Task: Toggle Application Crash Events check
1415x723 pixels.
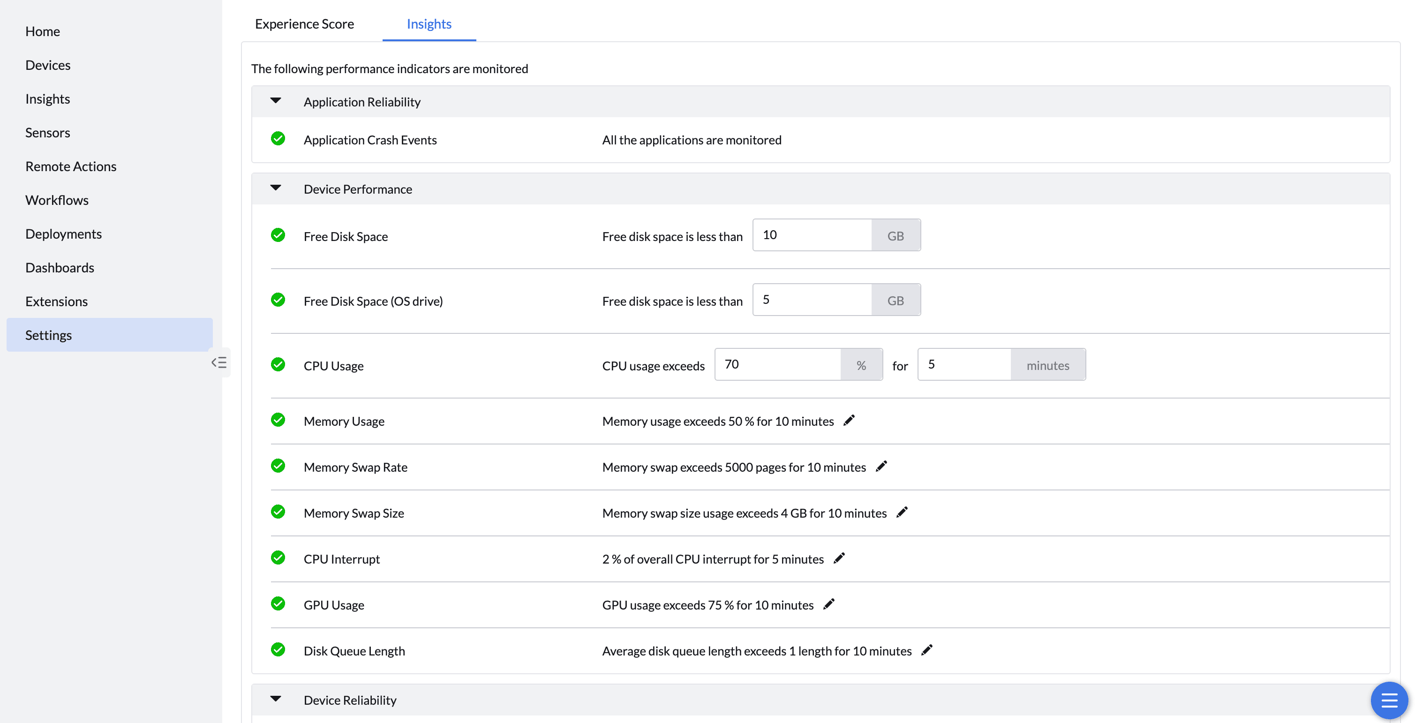Action: coord(278,138)
